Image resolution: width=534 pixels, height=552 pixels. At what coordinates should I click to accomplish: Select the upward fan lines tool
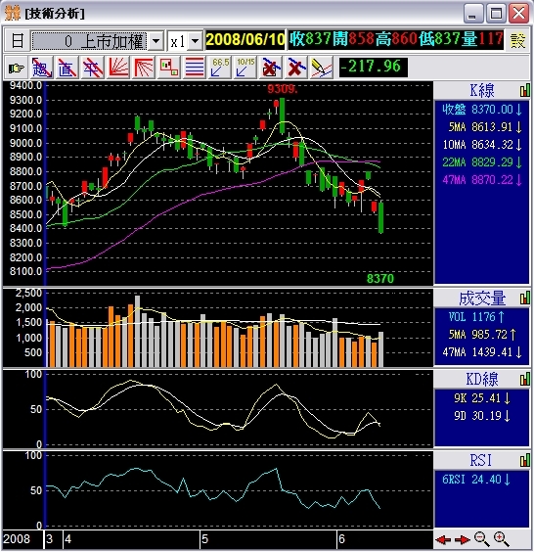coord(118,68)
